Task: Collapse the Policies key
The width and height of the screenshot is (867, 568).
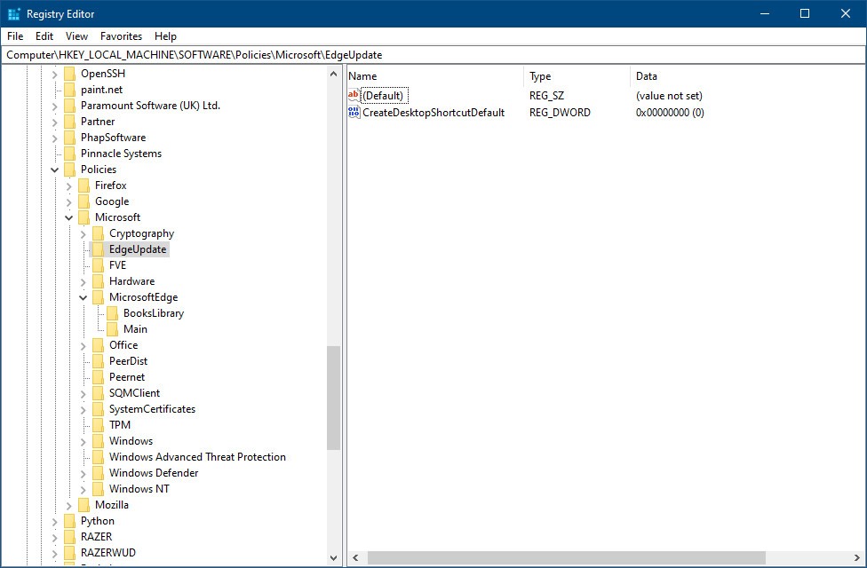Action: point(55,170)
